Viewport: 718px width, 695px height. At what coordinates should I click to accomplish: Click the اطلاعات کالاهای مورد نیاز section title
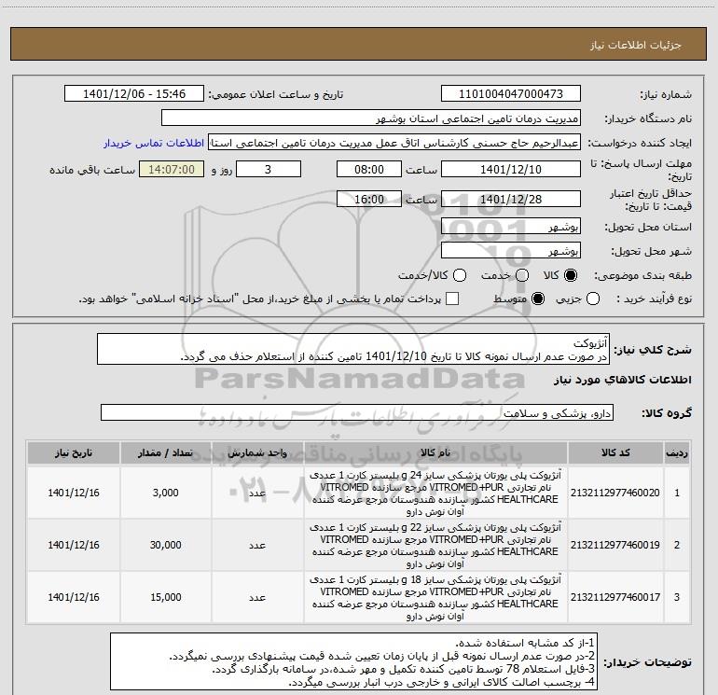(x=622, y=380)
